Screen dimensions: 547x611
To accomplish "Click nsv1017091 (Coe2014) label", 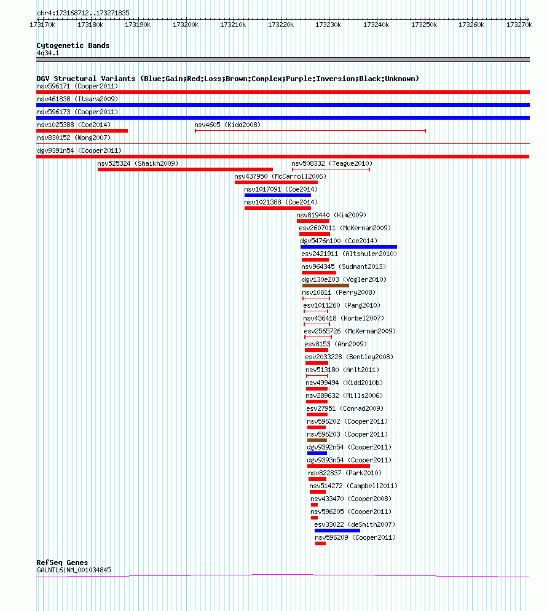I will [x=281, y=189].
